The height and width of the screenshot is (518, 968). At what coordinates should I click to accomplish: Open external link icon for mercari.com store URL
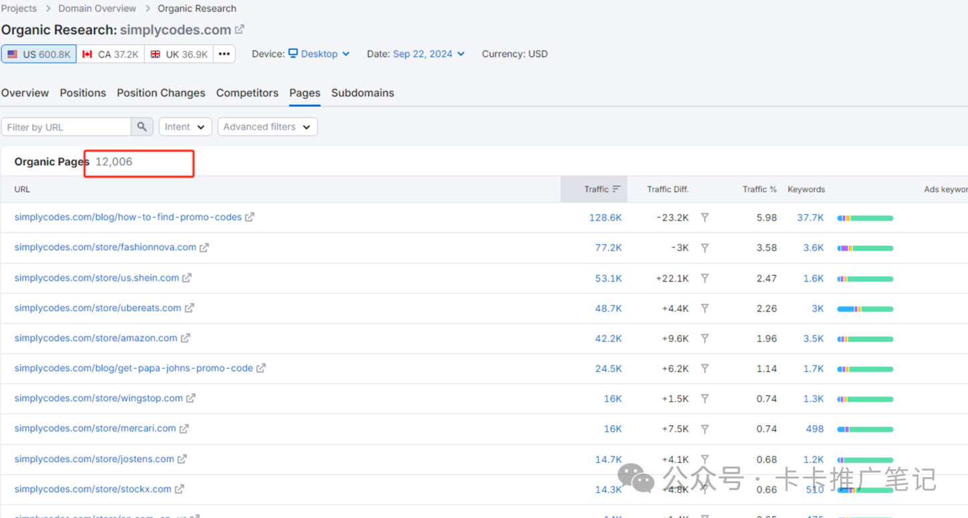184,428
